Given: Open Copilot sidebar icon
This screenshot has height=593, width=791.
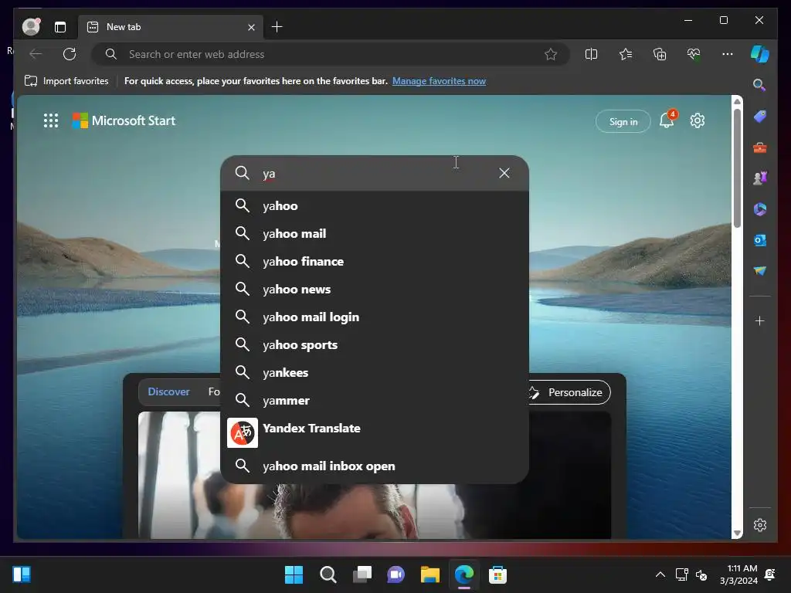Looking at the screenshot, I should click(x=760, y=54).
